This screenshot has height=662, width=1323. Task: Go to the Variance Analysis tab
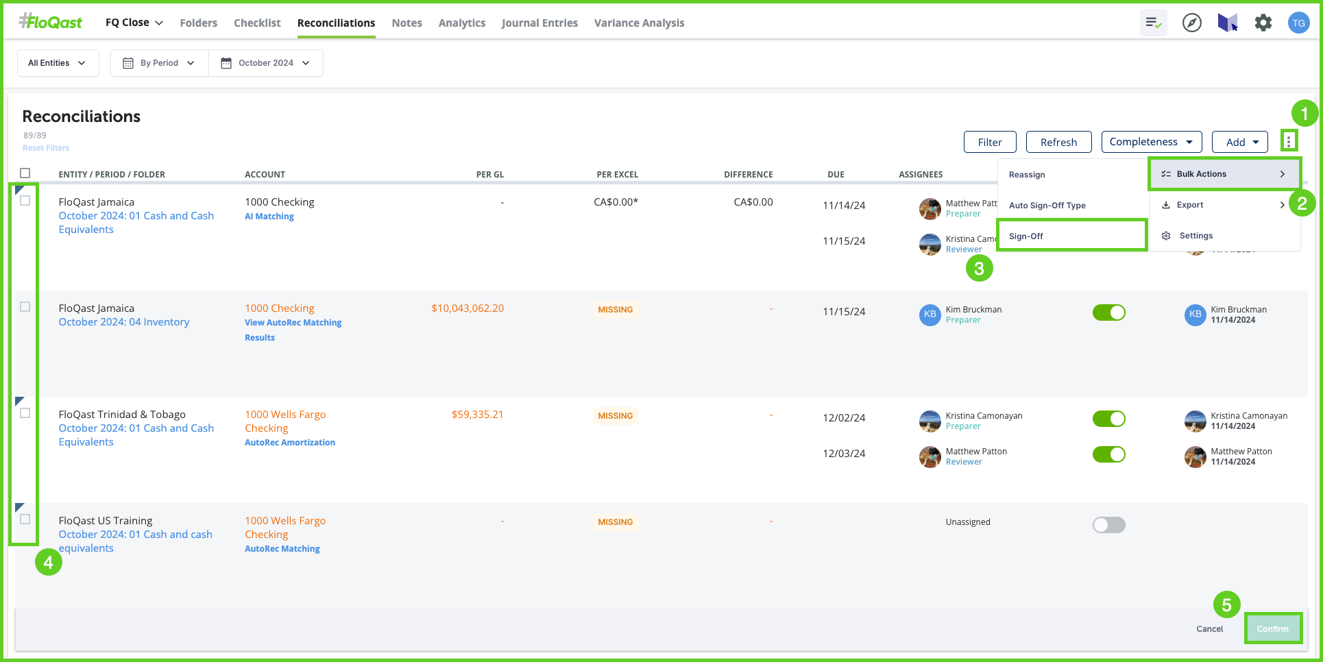click(640, 23)
